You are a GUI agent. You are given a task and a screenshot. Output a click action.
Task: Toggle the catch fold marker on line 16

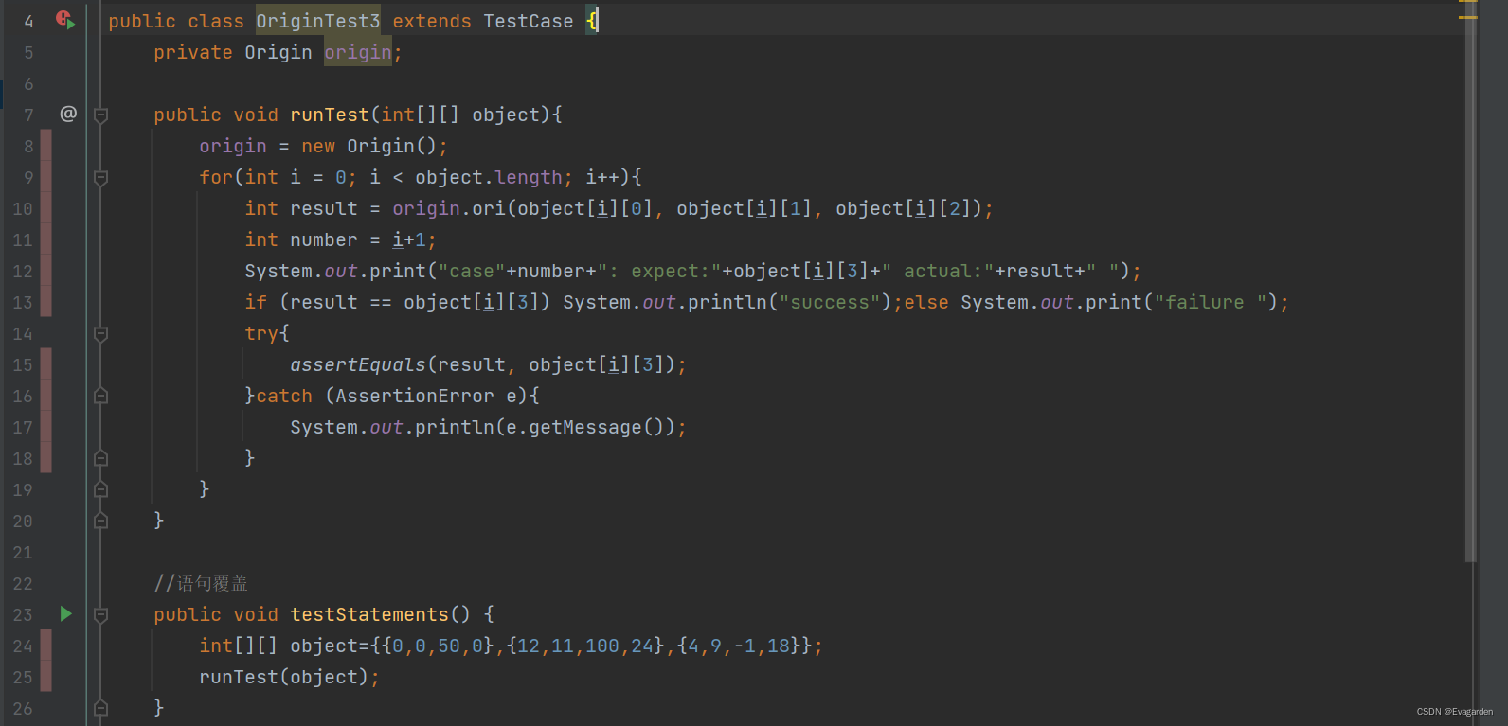[100, 396]
